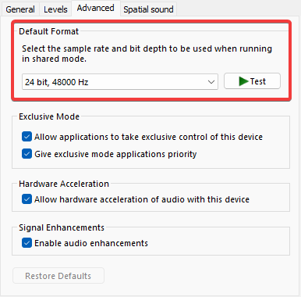Click the Restore Defaults button
The height and width of the screenshot is (297, 301).
coord(58,276)
